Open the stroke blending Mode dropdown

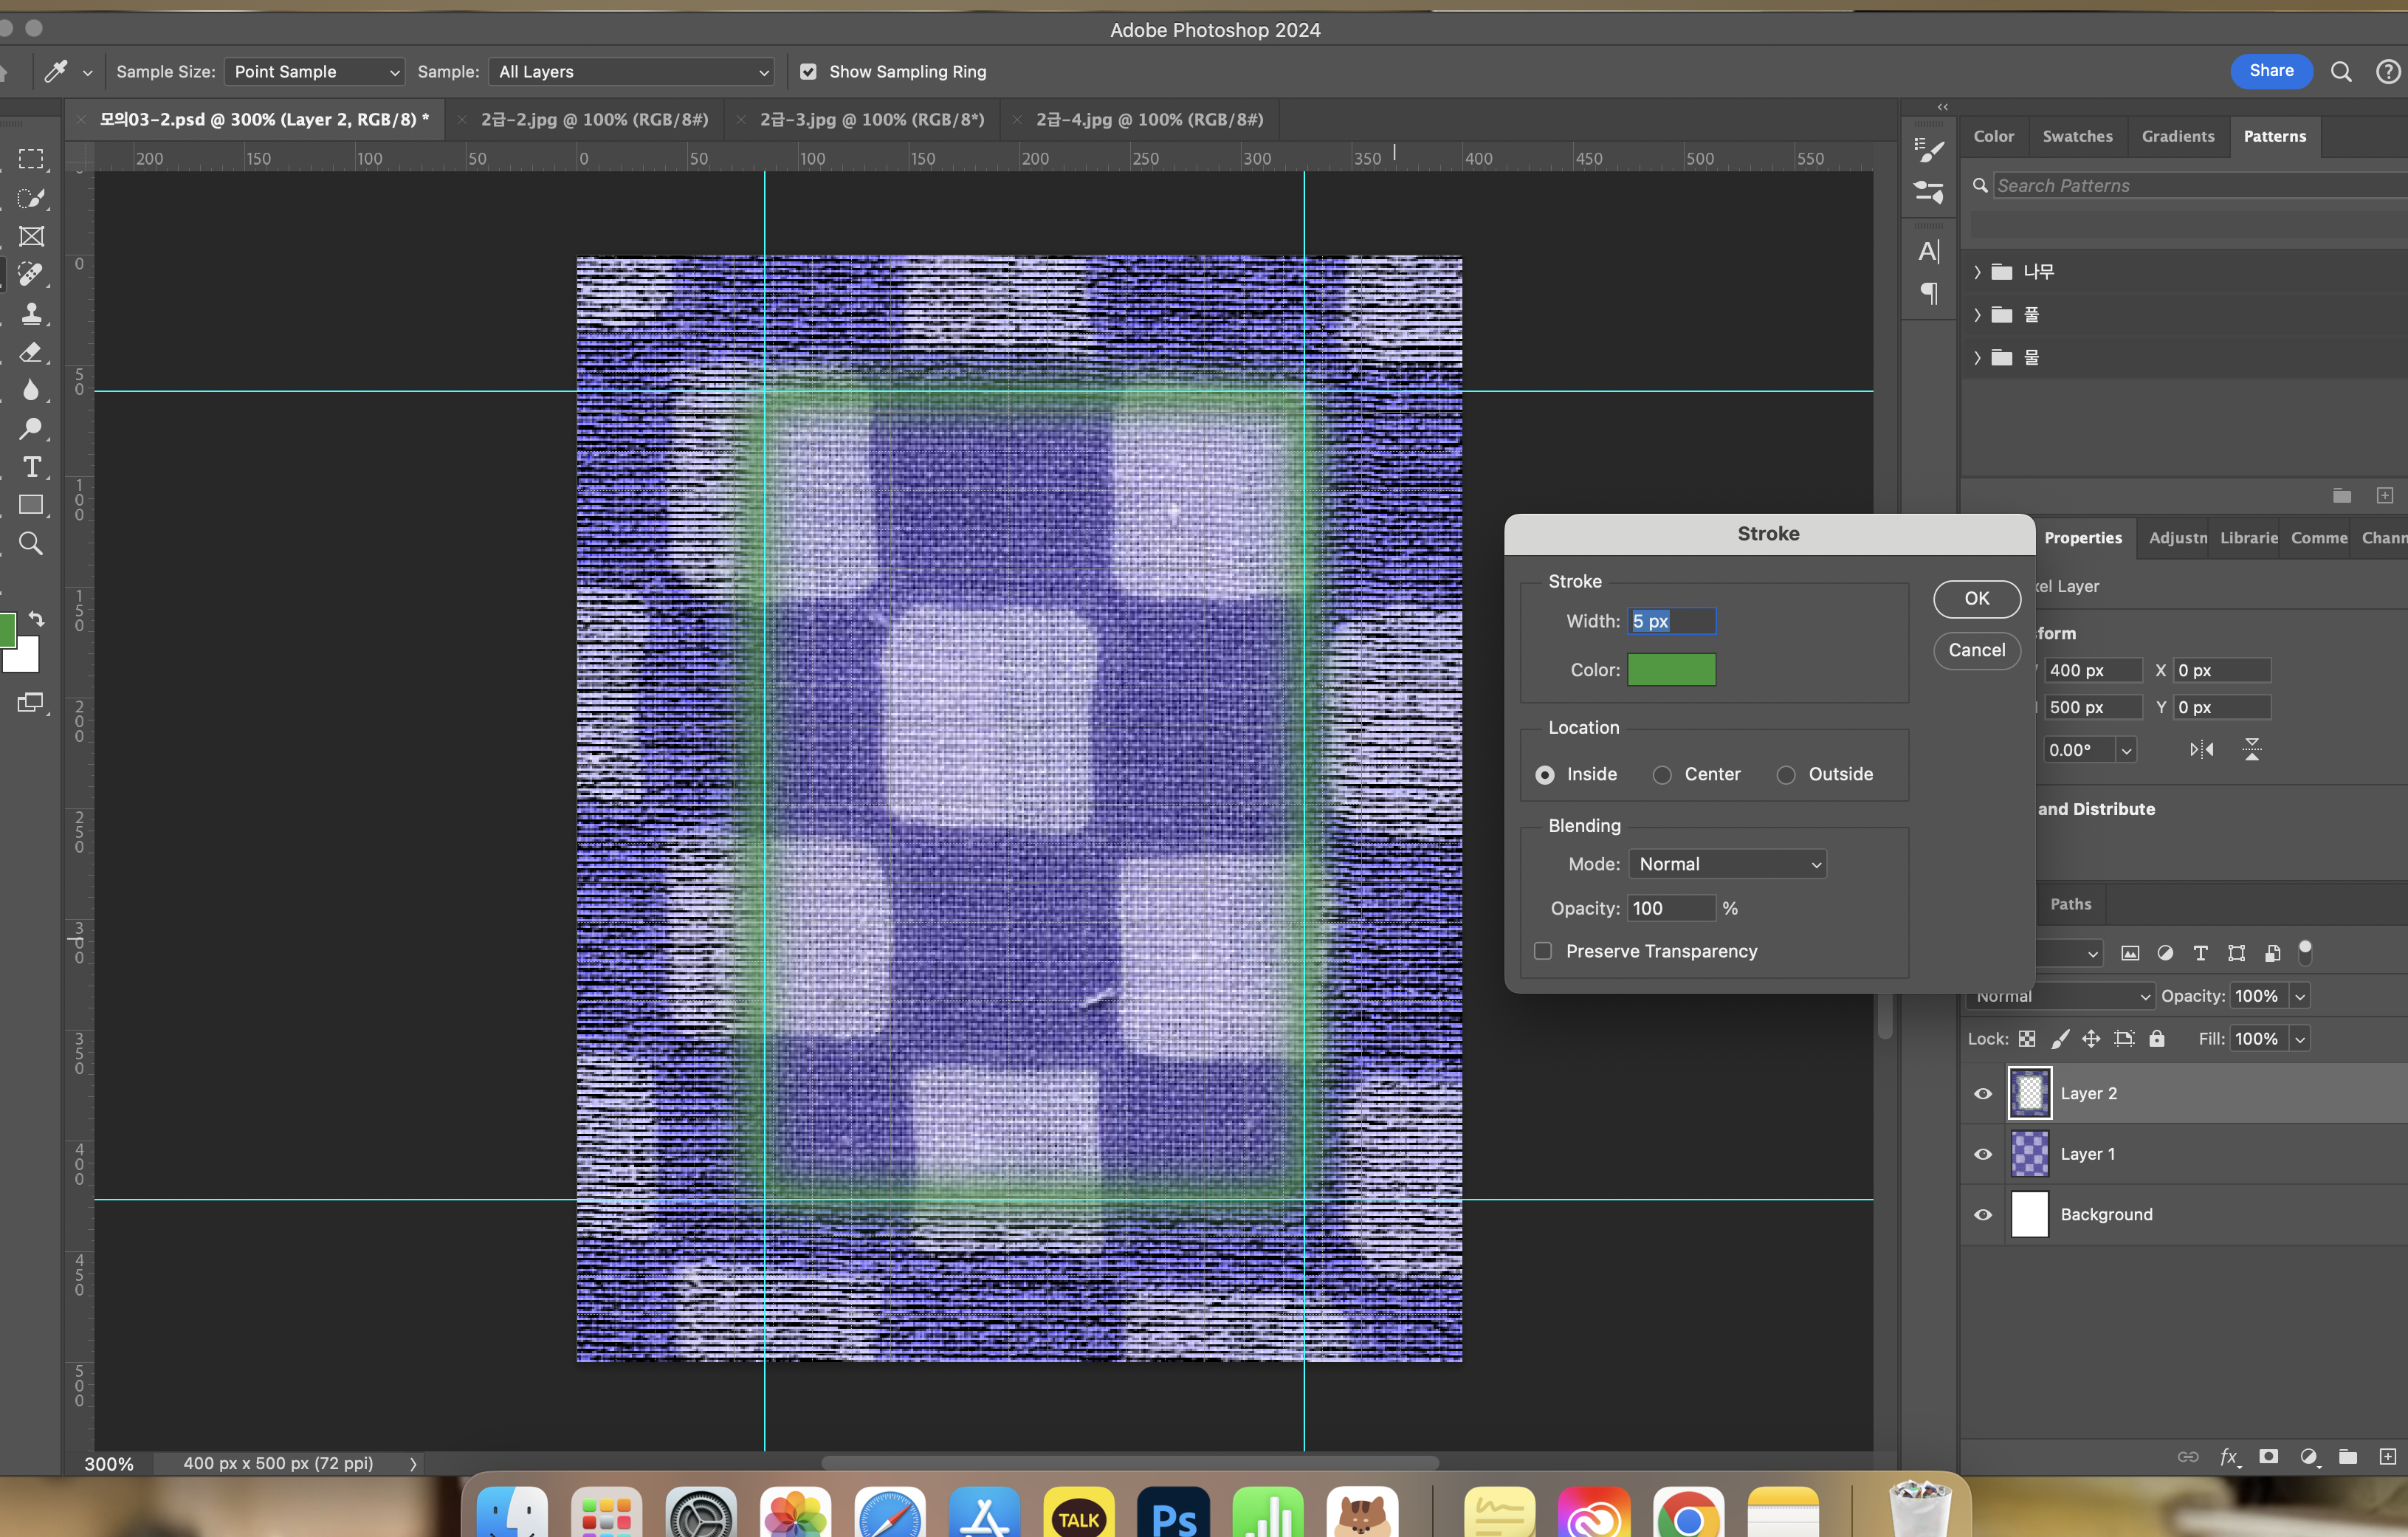(1727, 864)
